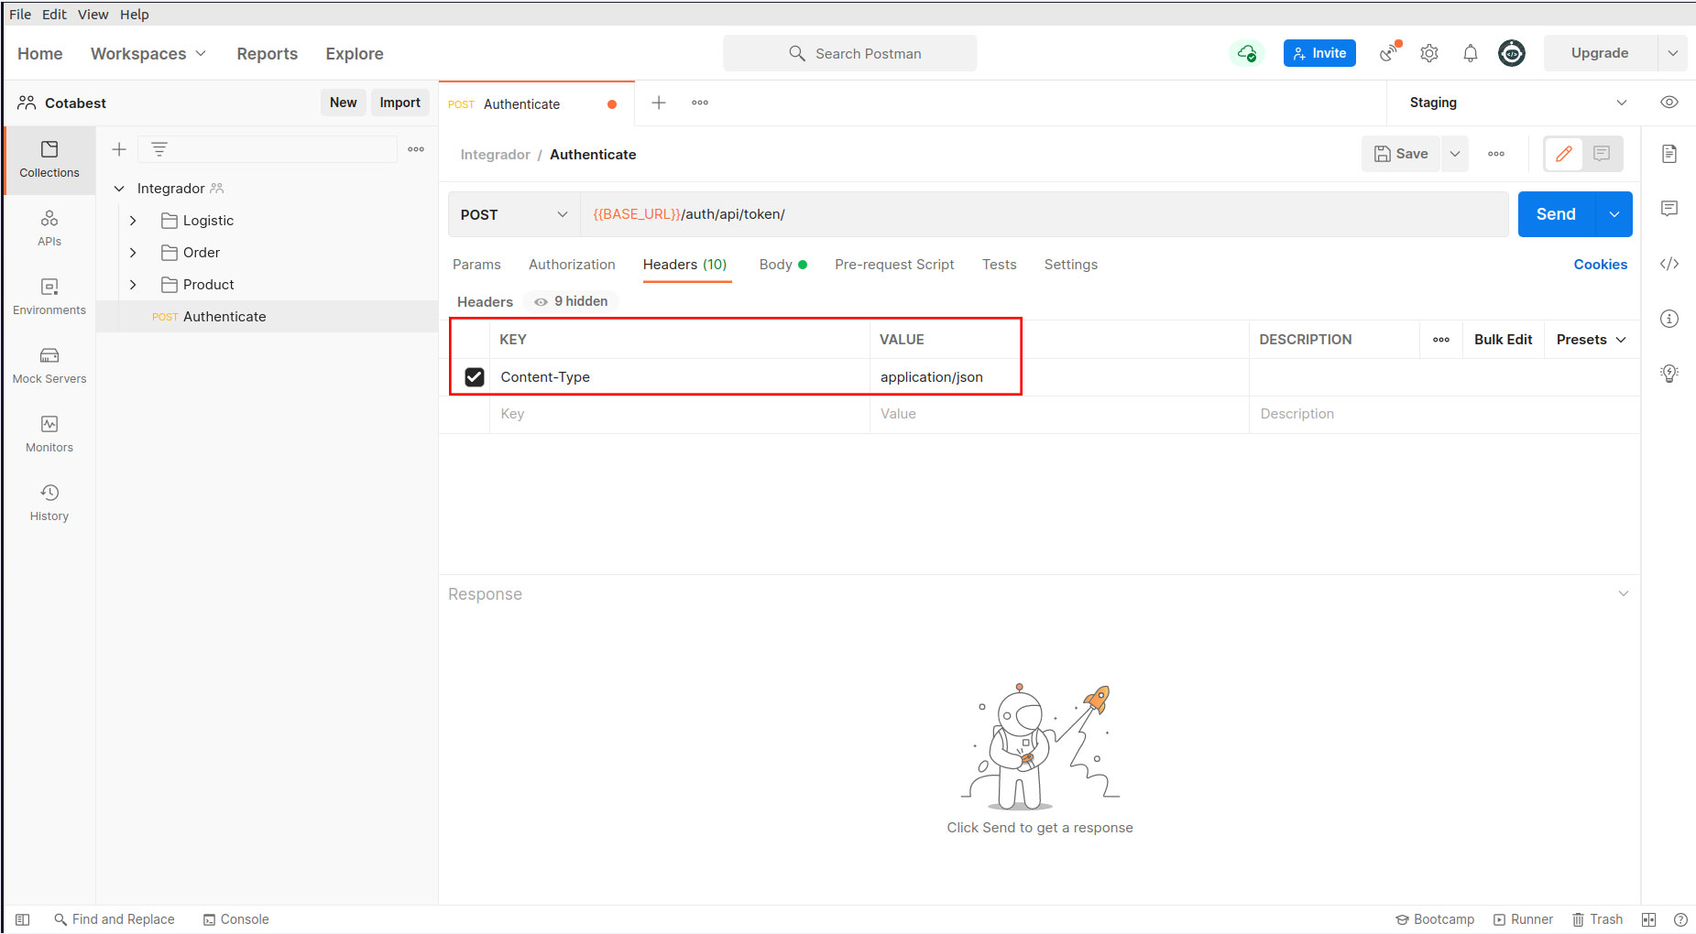Open the notifications bell
This screenshot has width=1696, height=934.
pyautogui.click(x=1471, y=53)
